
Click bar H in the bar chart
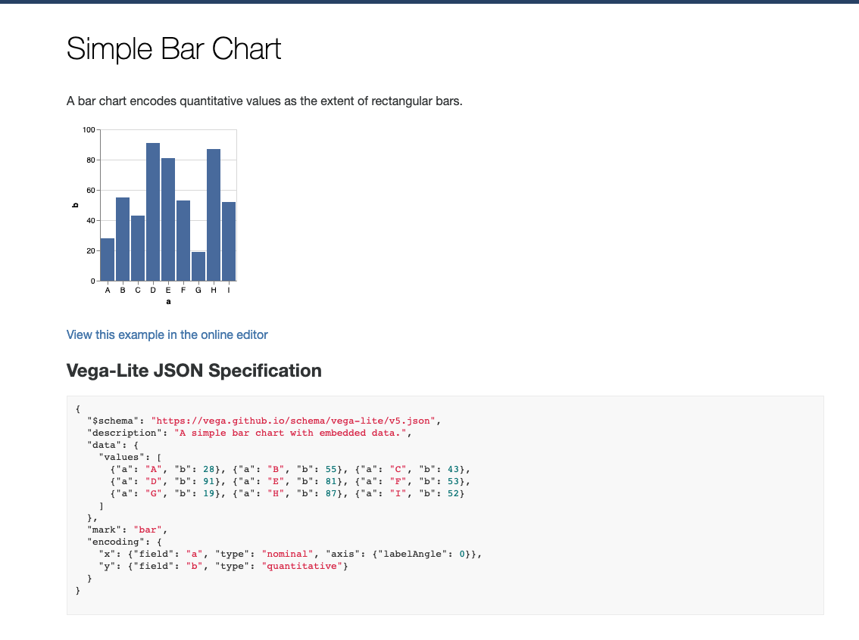click(214, 215)
